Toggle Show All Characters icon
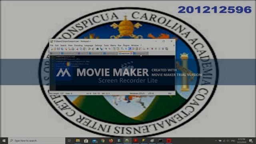Screen dimensions: 256x144 click(x=126, y=49)
